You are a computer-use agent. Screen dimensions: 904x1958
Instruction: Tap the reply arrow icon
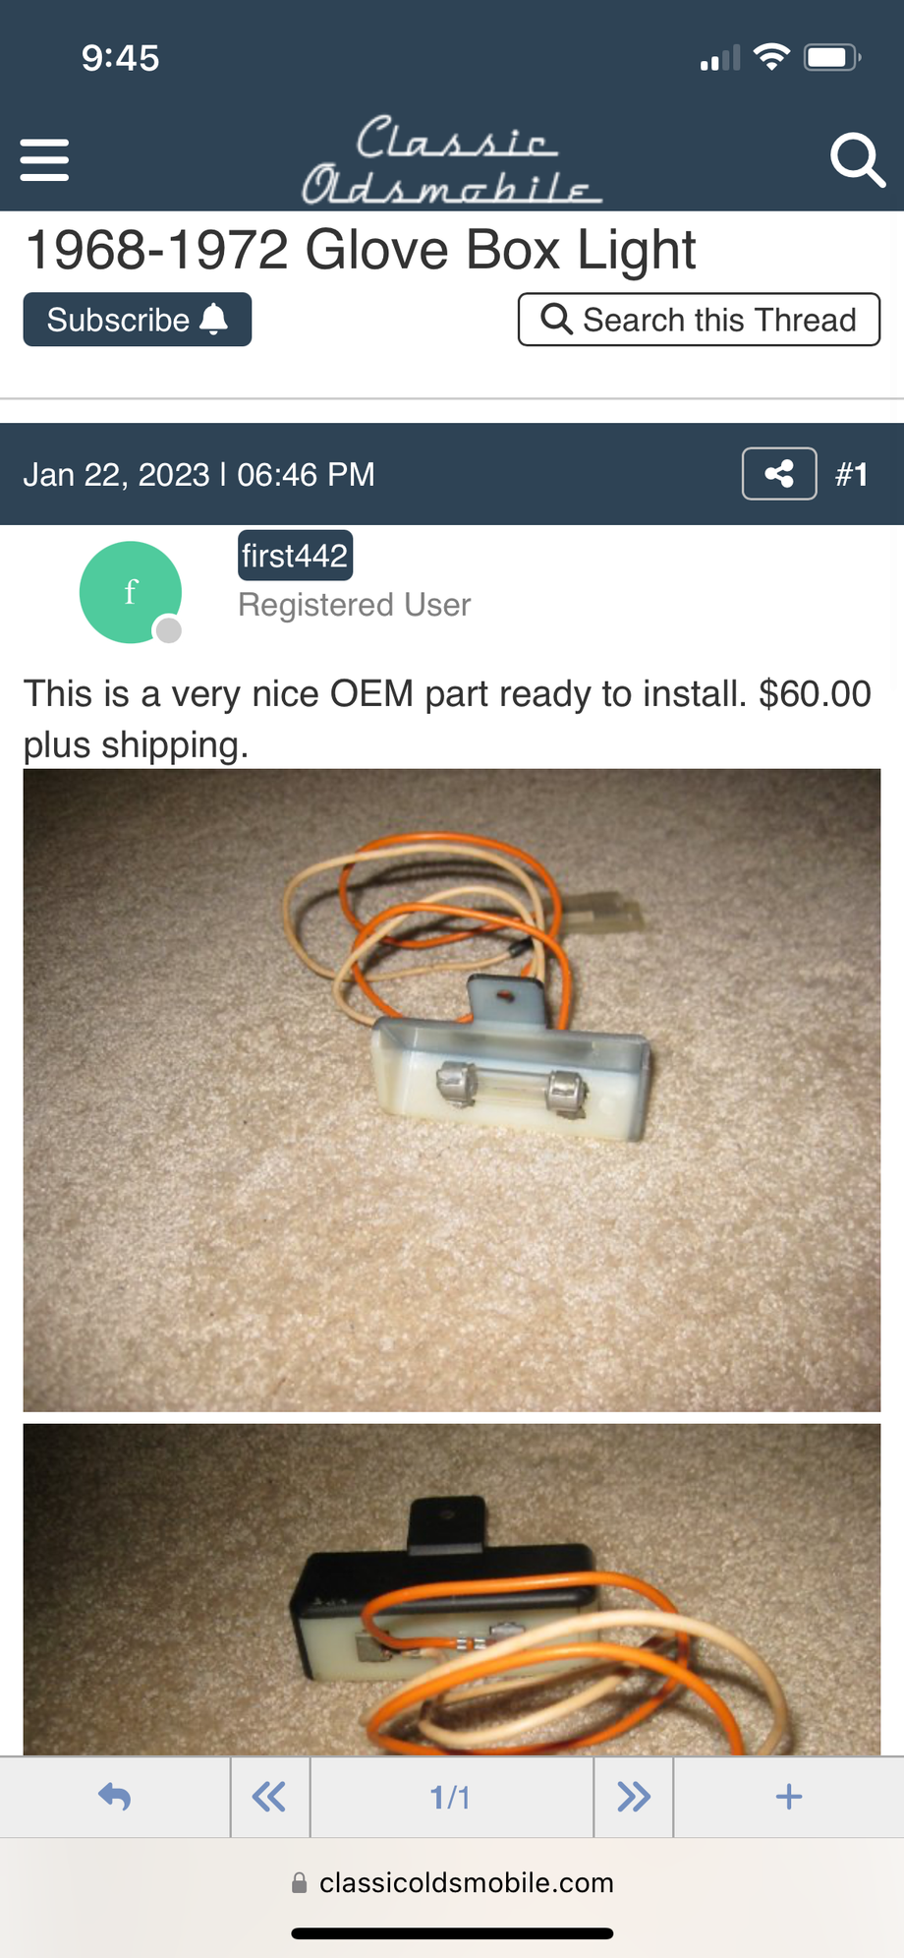click(x=115, y=1797)
